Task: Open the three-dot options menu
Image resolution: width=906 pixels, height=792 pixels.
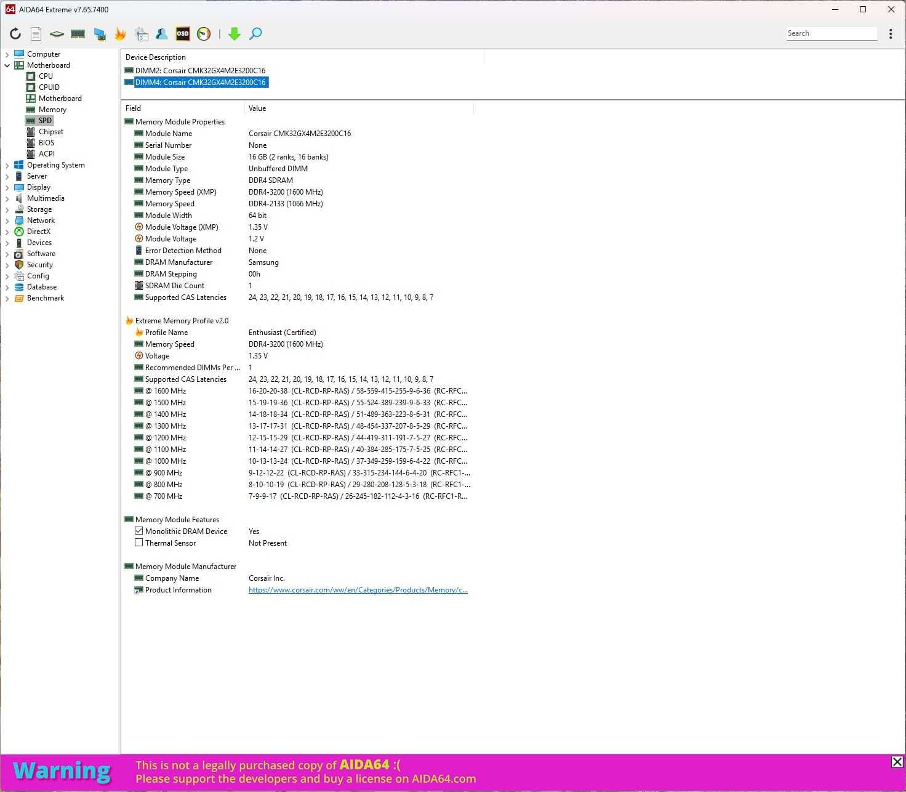Action: point(891,34)
